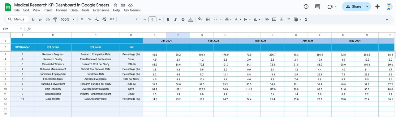The image size is (396, 117).
Task: Open Ask Gemini
Action: [132, 10]
